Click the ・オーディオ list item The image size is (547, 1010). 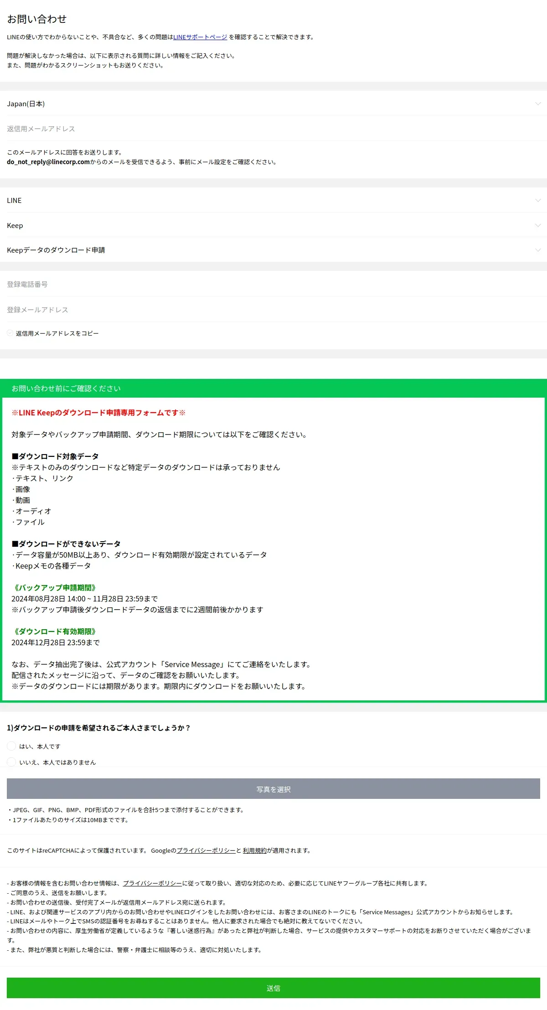tap(31, 511)
